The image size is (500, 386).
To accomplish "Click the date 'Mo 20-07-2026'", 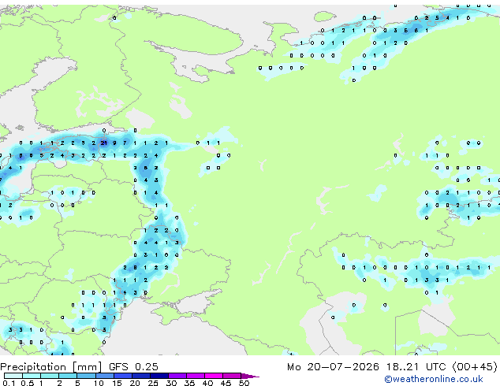I will pyautogui.click(x=333, y=367).
